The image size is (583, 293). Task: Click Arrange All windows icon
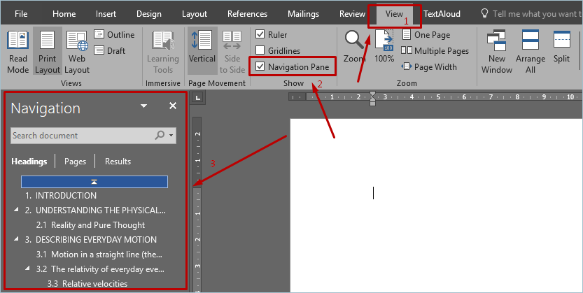531,52
